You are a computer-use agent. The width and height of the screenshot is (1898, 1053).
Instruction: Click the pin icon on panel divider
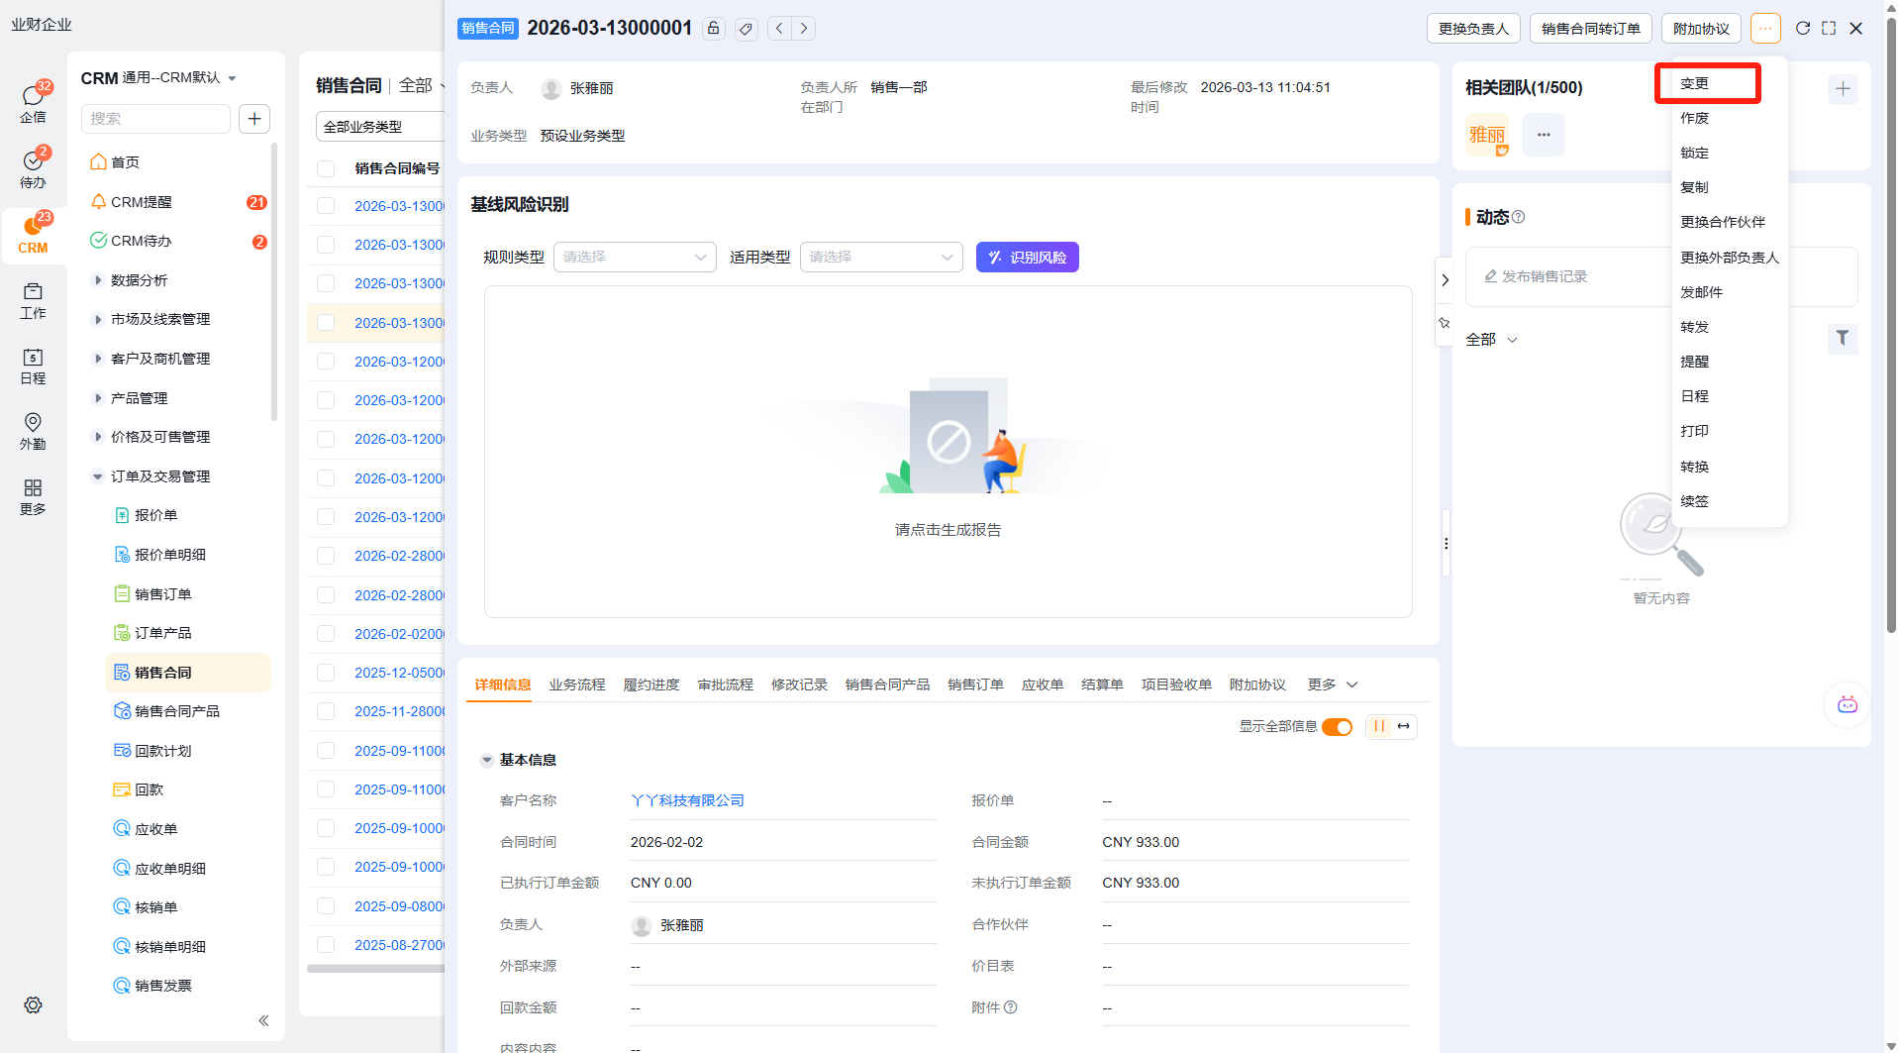tap(1445, 323)
